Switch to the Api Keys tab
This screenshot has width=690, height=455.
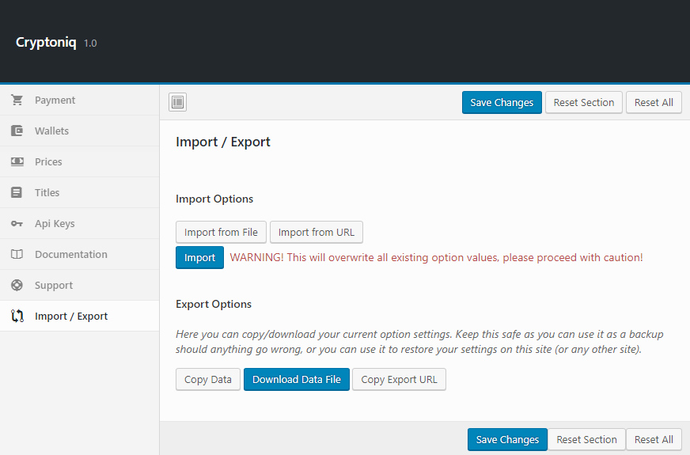(55, 224)
